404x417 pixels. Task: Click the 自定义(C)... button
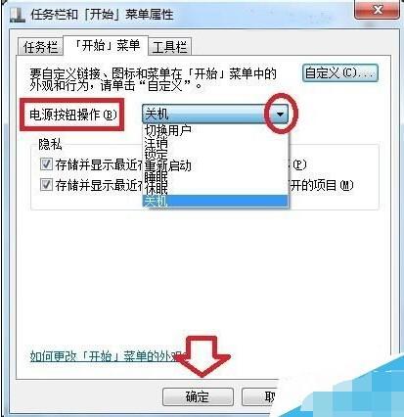[340, 72]
